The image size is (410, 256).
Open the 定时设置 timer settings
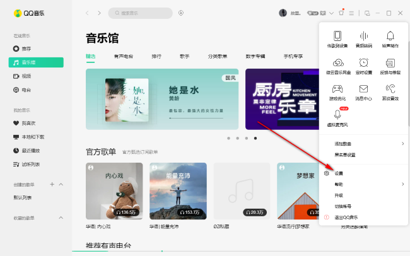pos(364,66)
